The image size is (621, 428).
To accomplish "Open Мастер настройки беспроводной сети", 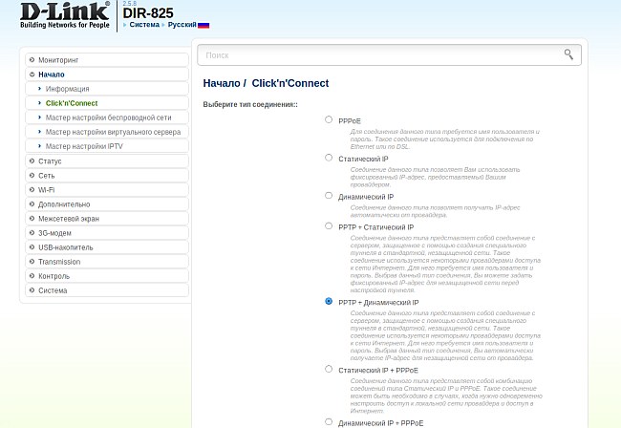I will click(x=107, y=118).
